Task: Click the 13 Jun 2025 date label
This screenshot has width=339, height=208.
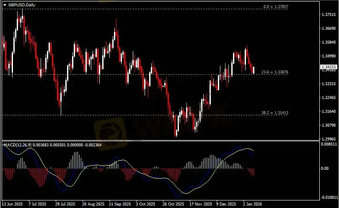Action: (x=12, y=204)
